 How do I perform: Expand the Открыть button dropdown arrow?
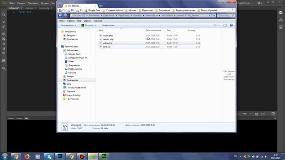click(x=96, y=25)
